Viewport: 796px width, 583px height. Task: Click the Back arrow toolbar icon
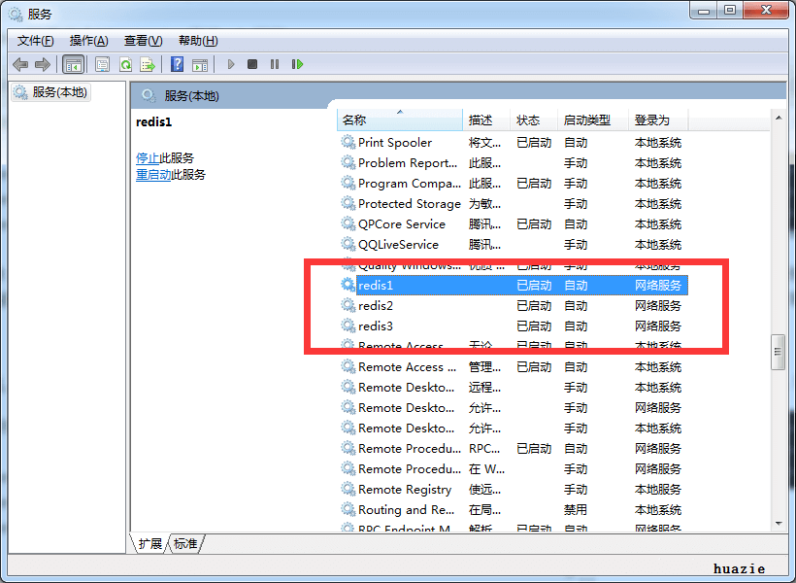click(20, 64)
